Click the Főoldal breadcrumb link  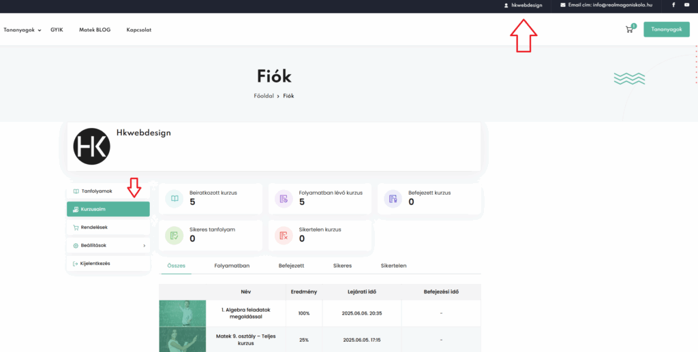[x=264, y=96]
